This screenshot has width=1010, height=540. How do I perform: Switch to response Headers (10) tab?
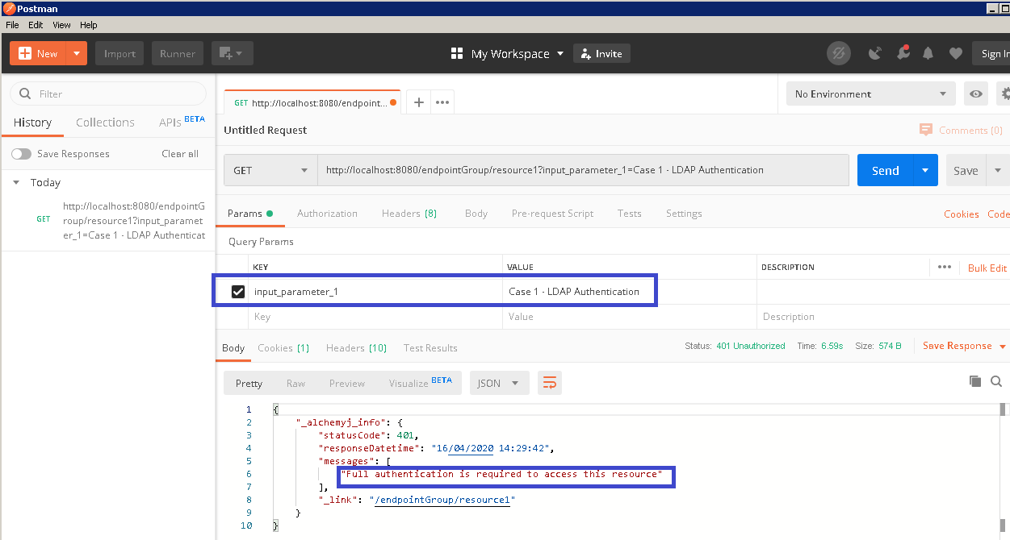(356, 348)
